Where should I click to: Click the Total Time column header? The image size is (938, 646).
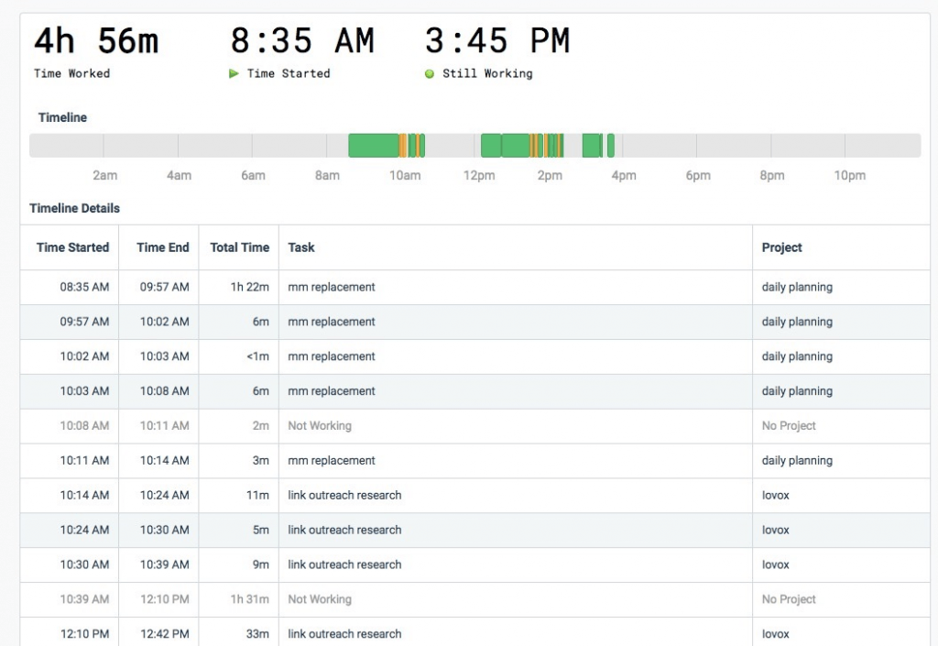point(239,247)
